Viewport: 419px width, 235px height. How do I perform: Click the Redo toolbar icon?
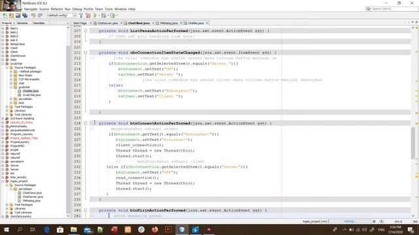pyautogui.click(x=40, y=16)
